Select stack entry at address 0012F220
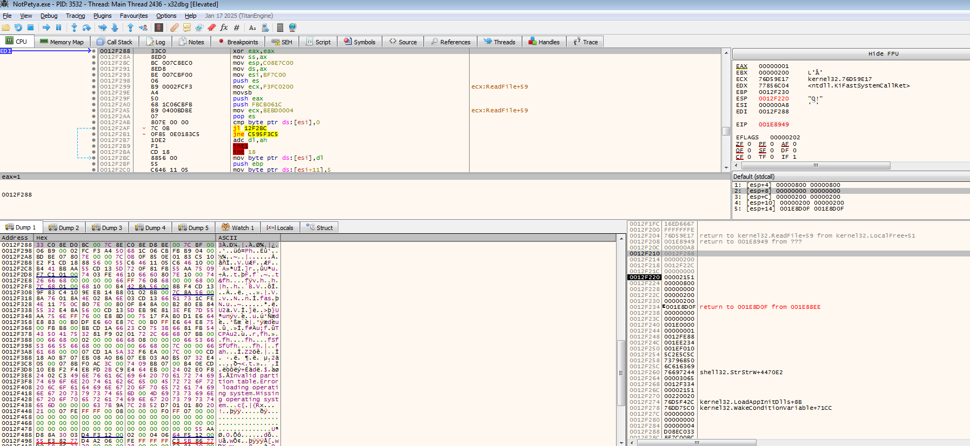 [644, 277]
